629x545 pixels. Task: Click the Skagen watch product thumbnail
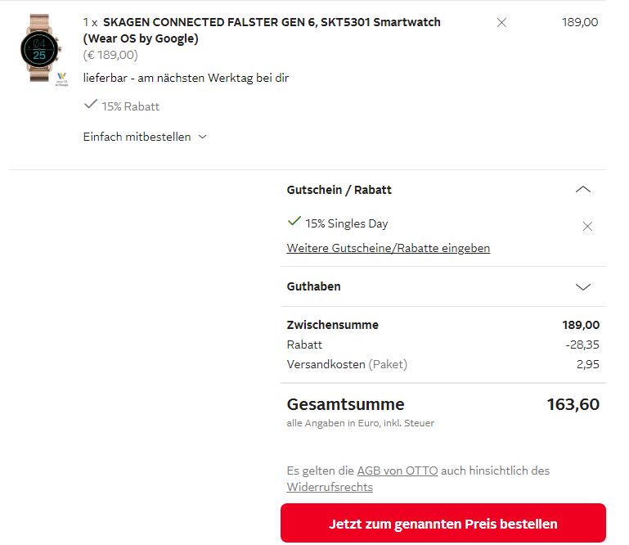tap(39, 47)
